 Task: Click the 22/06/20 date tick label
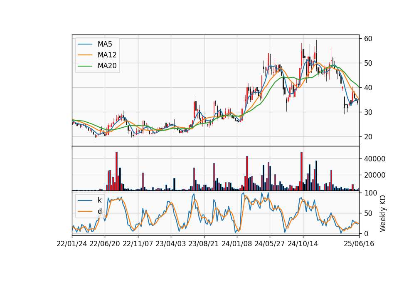105,244
